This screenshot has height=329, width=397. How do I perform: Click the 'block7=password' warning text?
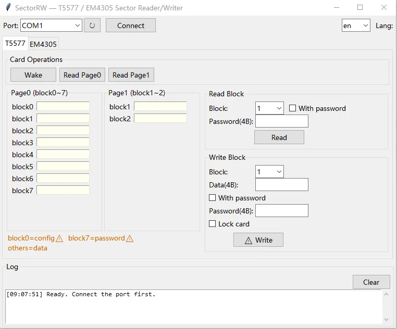(96, 238)
